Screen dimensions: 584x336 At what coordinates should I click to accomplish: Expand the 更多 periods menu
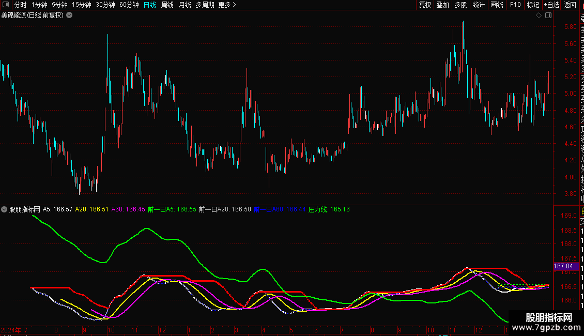(227, 5)
